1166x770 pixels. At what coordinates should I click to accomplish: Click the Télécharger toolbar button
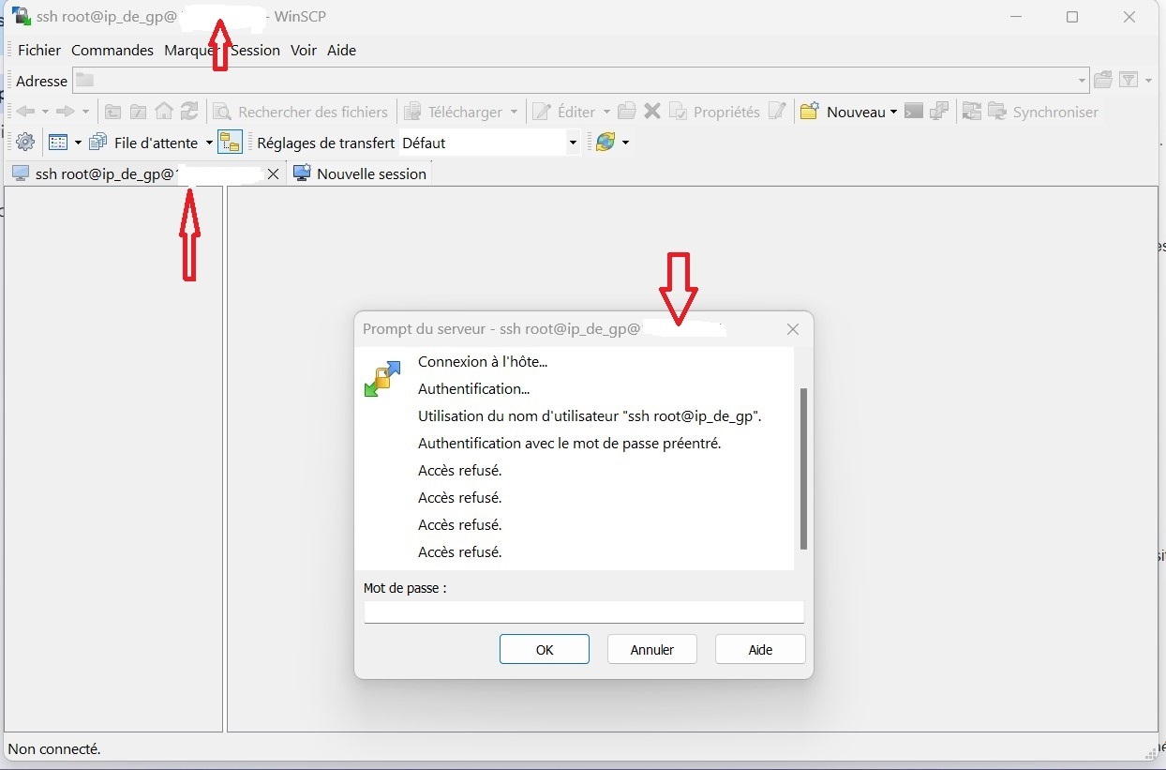point(455,112)
